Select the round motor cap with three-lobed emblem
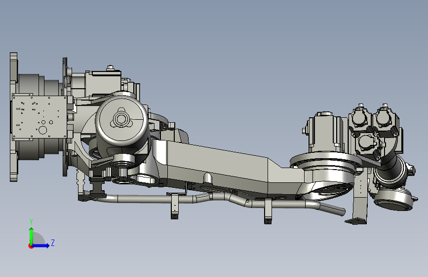This screenshot has width=428, height=277. [x=121, y=119]
